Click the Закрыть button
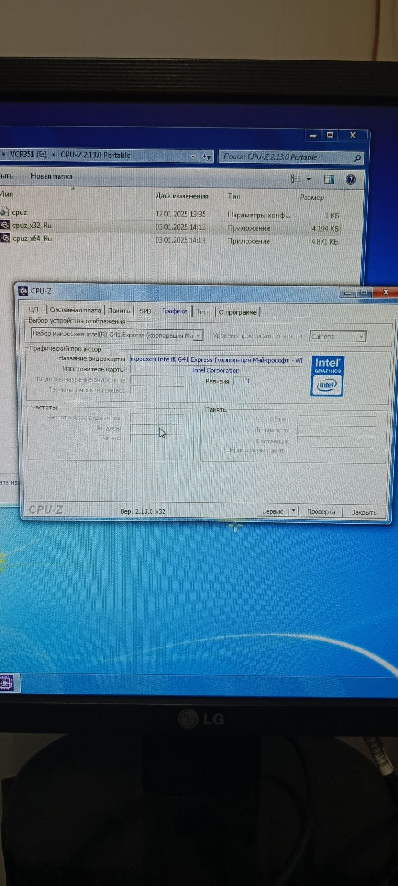Image resolution: width=398 pixels, height=886 pixels. [364, 512]
